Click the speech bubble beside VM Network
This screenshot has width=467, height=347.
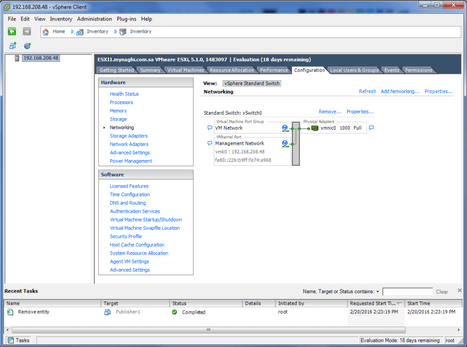click(210, 128)
